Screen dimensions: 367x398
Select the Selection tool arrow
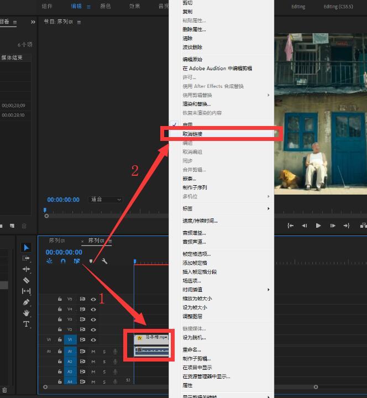26,248
